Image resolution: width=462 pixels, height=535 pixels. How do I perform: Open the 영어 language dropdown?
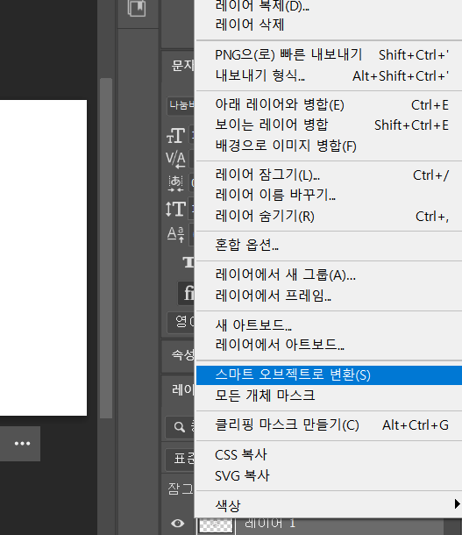pyautogui.click(x=181, y=322)
